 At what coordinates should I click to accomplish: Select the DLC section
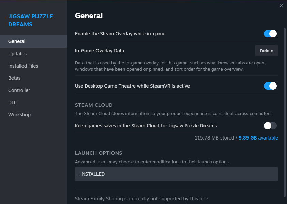(x=13, y=103)
